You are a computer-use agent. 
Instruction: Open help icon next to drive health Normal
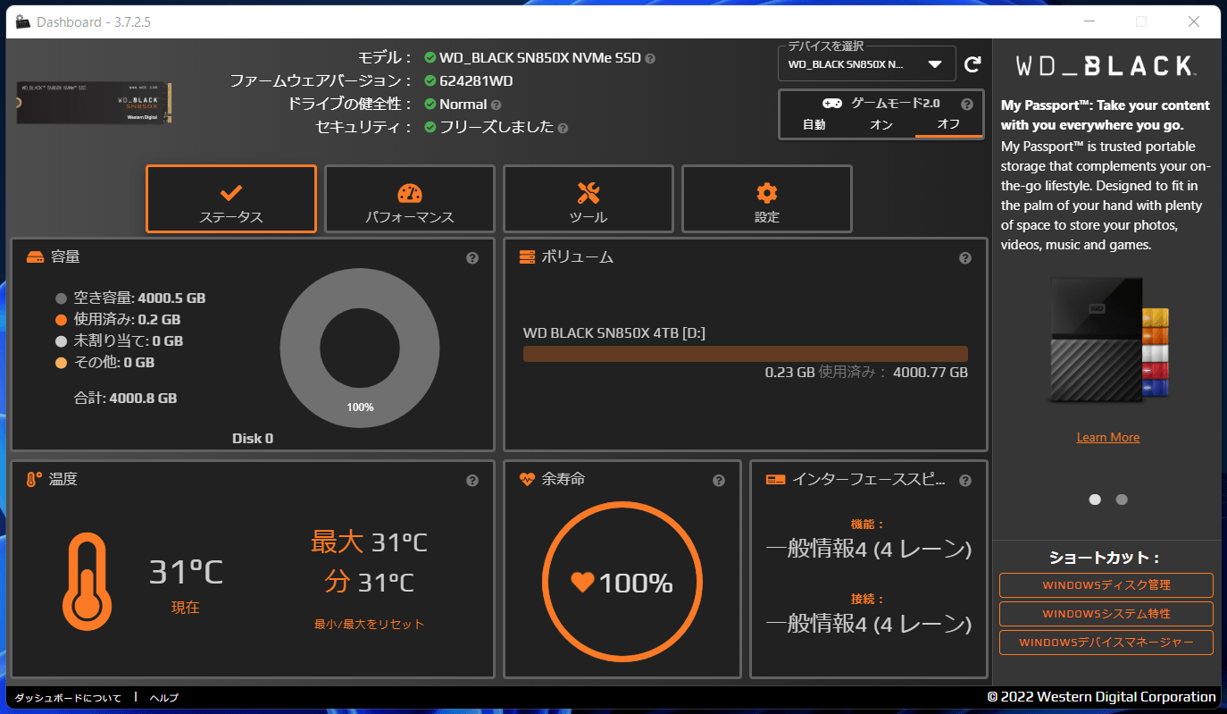(x=497, y=105)
